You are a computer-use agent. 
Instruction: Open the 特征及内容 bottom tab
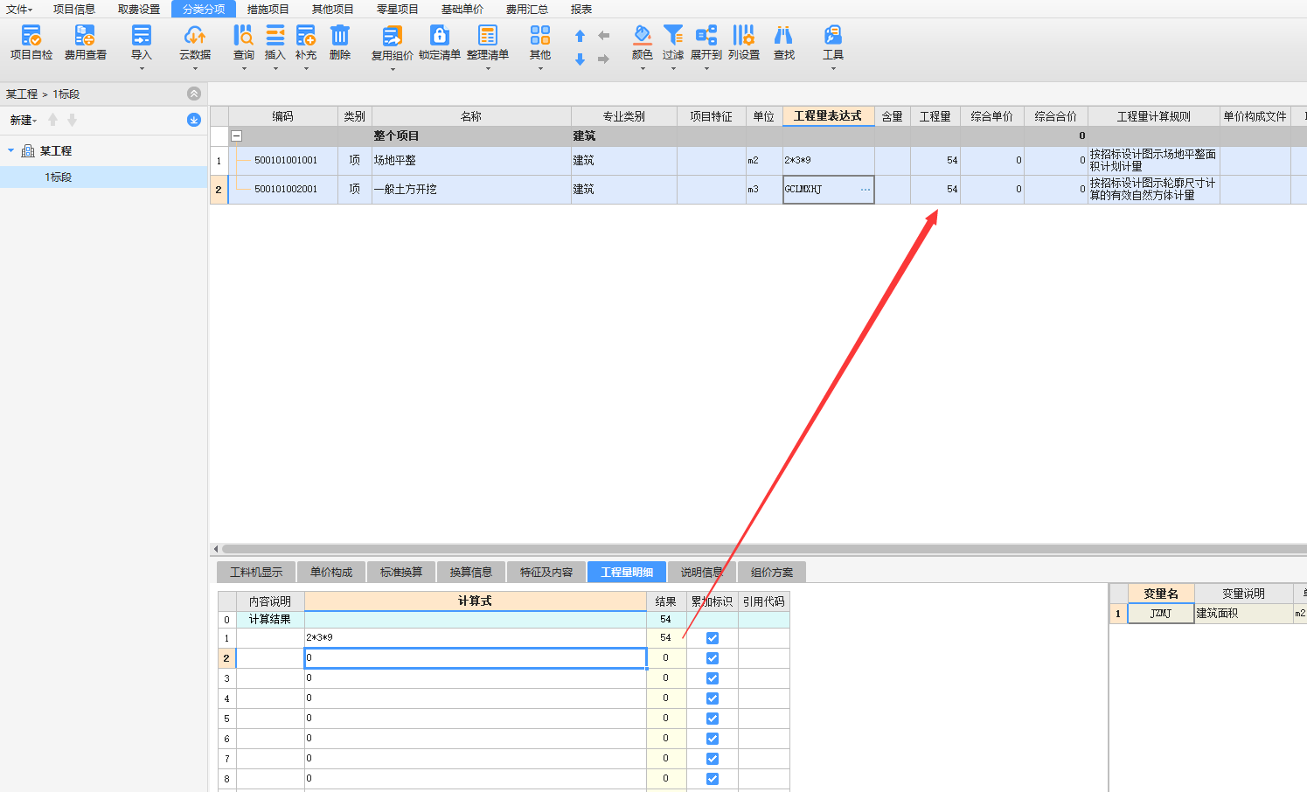click(546, 572)
